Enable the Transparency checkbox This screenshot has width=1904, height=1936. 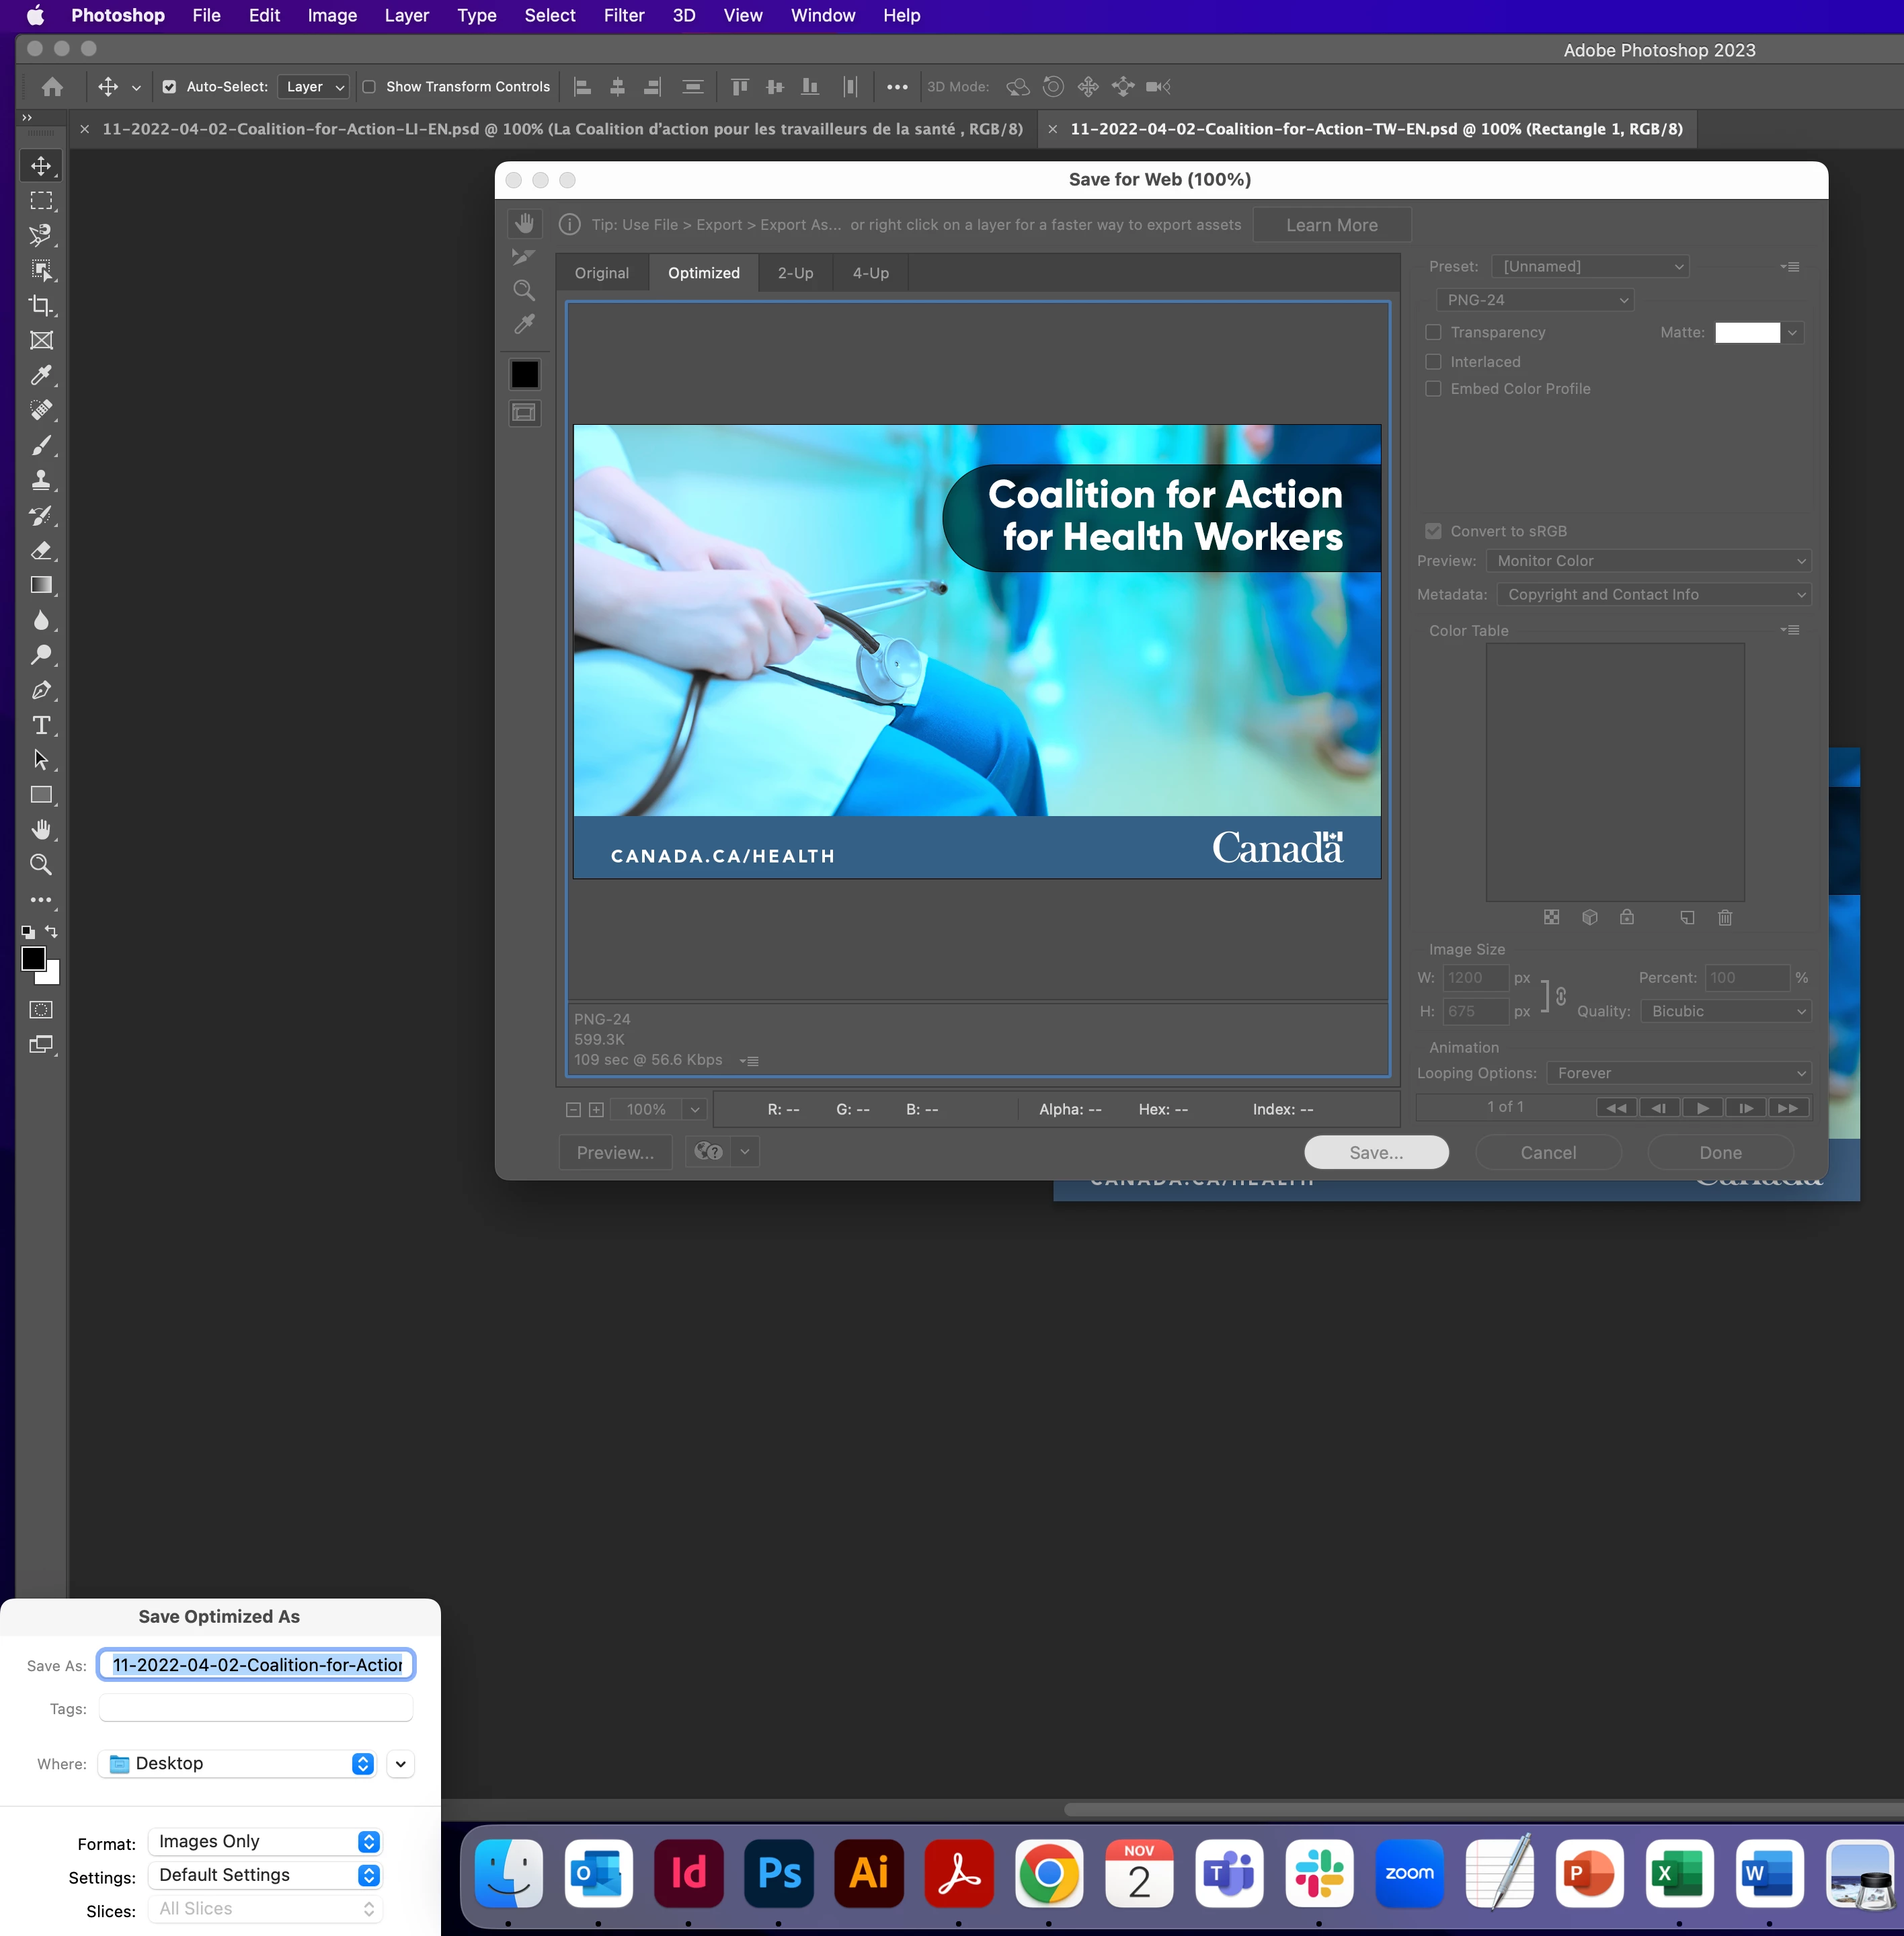click(1433, 332)
